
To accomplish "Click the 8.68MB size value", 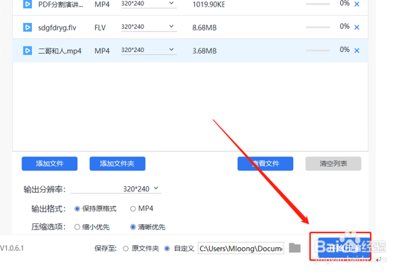I will [x=205, y=28].
